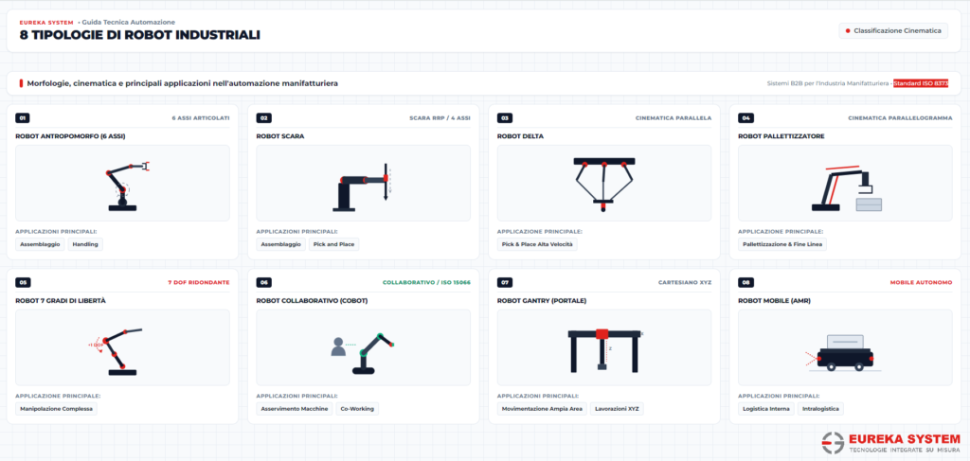Click the number badge 07
The image size is (970, 461).
[505, 282]
